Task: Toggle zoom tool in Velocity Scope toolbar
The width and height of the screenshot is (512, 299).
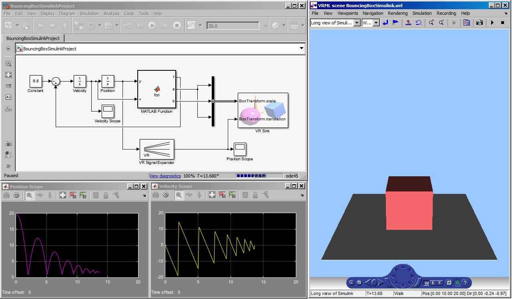Action: click(179, 195)
